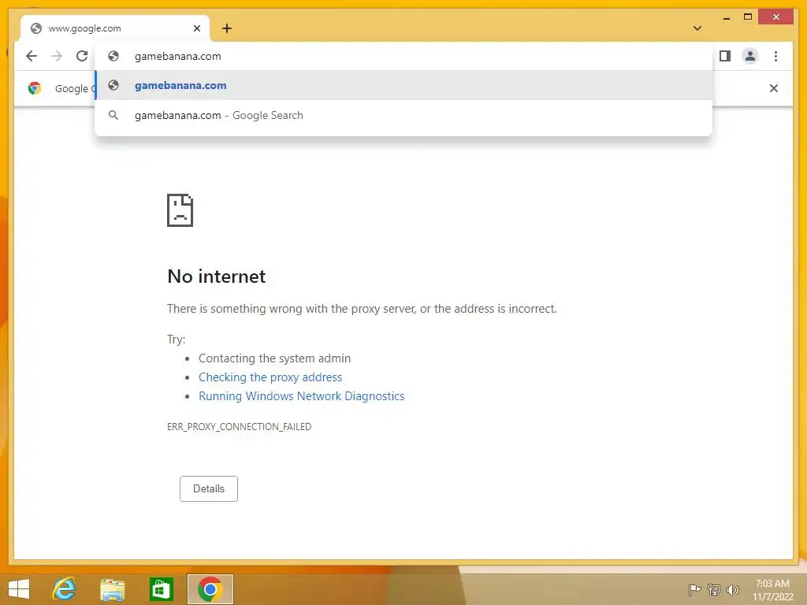This screenshot has width=807, height=605.
Task: Reload the page with refresh icon
Action: coord(82,56)
